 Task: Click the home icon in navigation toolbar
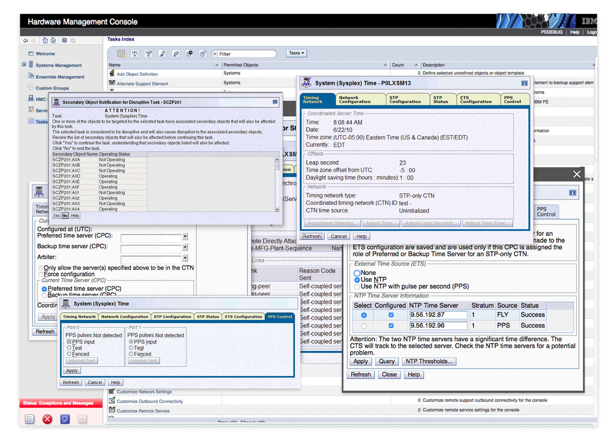click(x=45, y=40)
